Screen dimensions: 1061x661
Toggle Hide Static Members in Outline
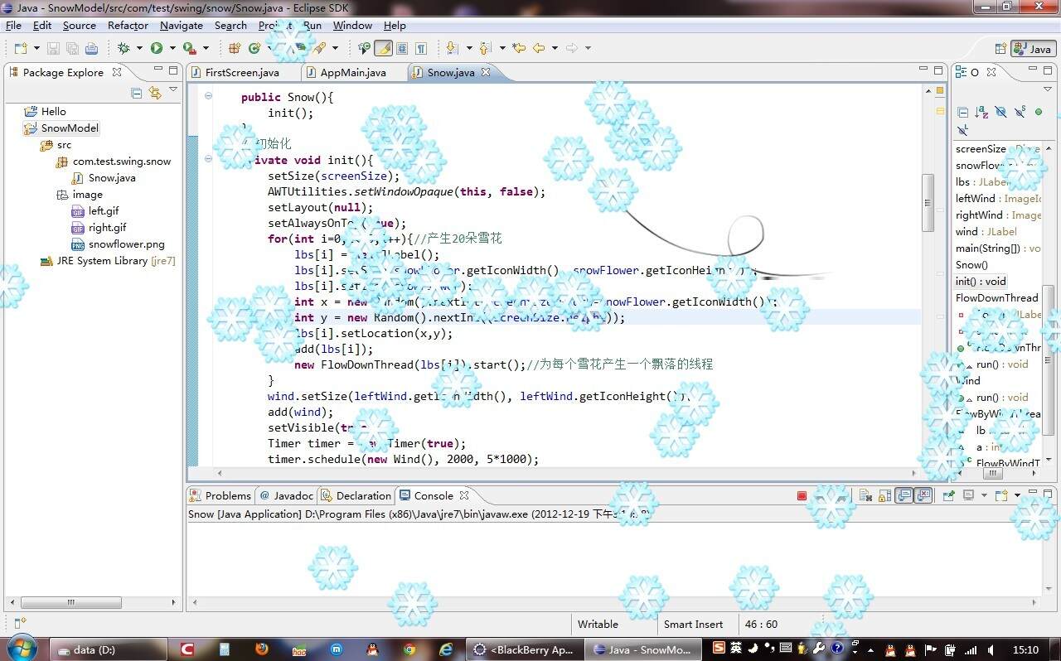click(1020, 112)
